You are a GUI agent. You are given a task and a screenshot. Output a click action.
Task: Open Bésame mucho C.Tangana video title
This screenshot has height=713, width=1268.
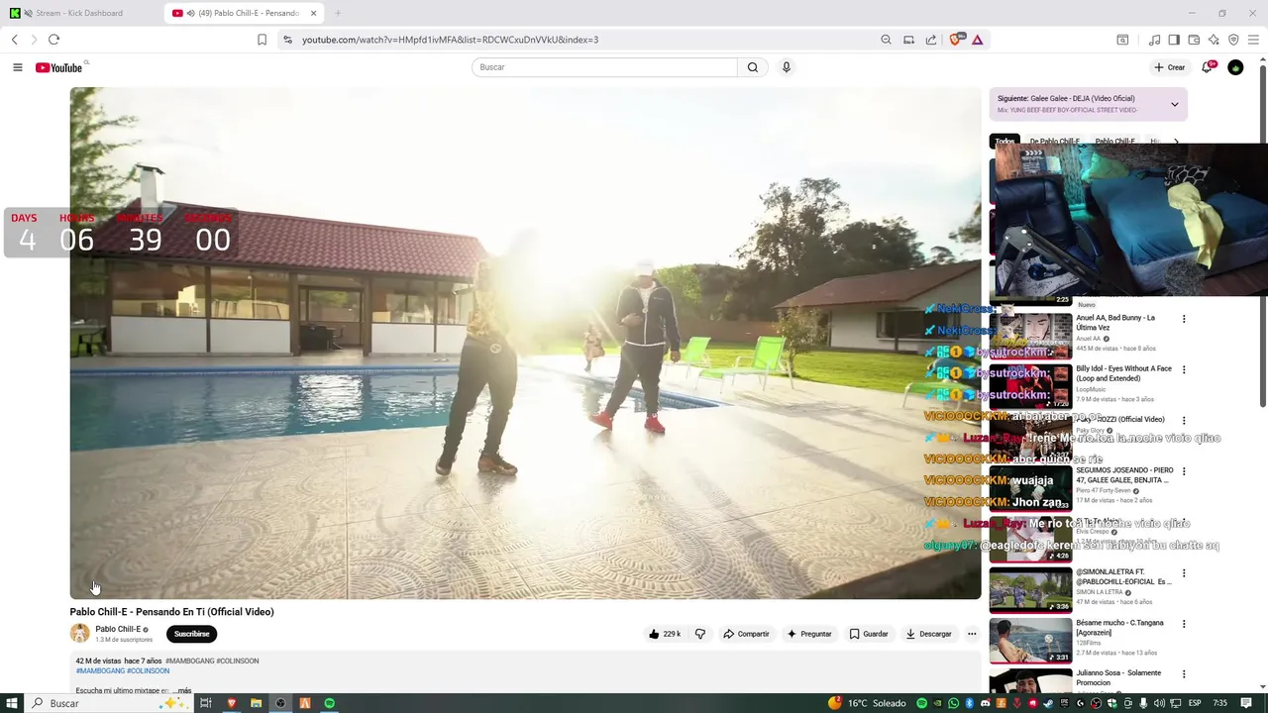tap(1119, 628)
